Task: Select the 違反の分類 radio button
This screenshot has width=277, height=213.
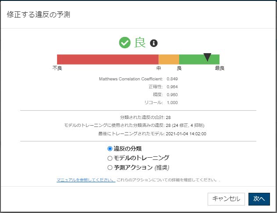Action: pos(110,148)
